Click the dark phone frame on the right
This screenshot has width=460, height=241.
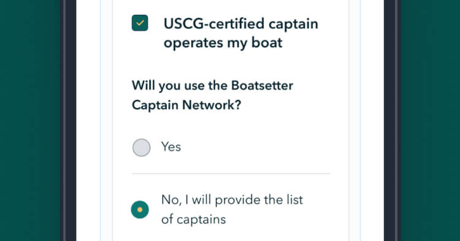[x=391, y=120]
